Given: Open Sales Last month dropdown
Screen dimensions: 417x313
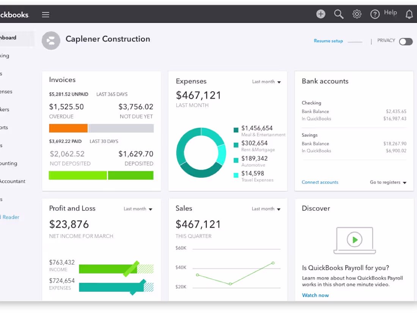Looking at the screenshot, I should (x=266, y=209).
